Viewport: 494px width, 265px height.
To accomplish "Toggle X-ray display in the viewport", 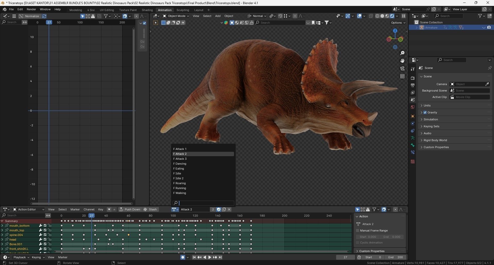I will 371,16.
